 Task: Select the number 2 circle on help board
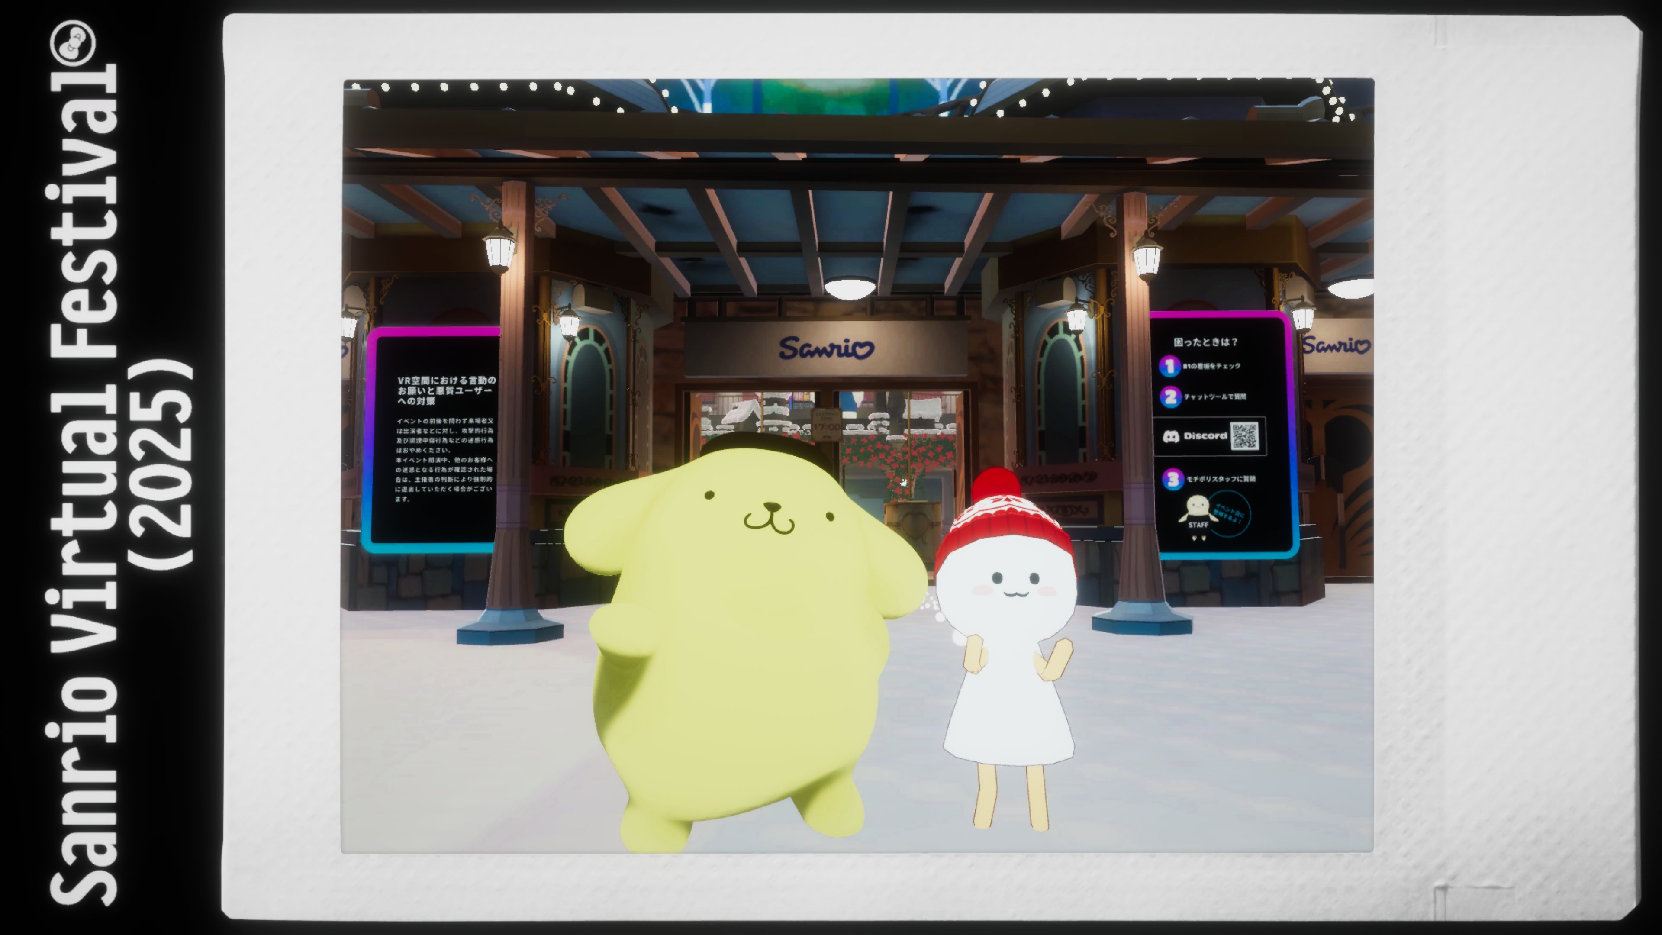(1170, 397)
